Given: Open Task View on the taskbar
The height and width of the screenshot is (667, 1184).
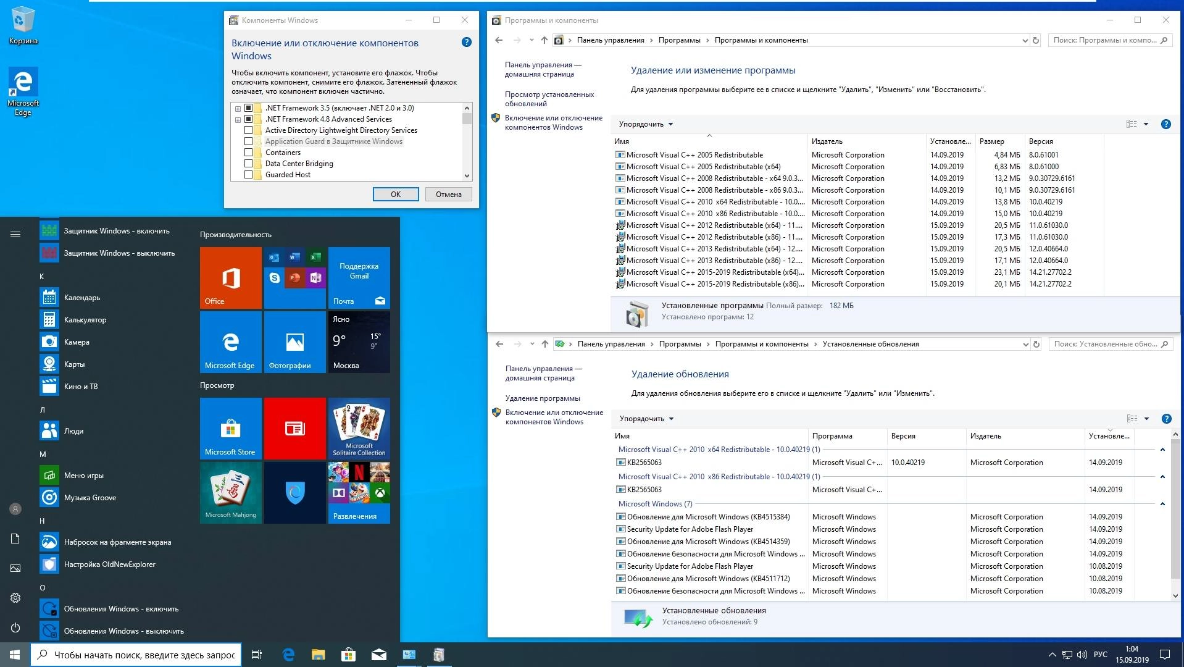Looking at the screenshot, I should point(257,655).
